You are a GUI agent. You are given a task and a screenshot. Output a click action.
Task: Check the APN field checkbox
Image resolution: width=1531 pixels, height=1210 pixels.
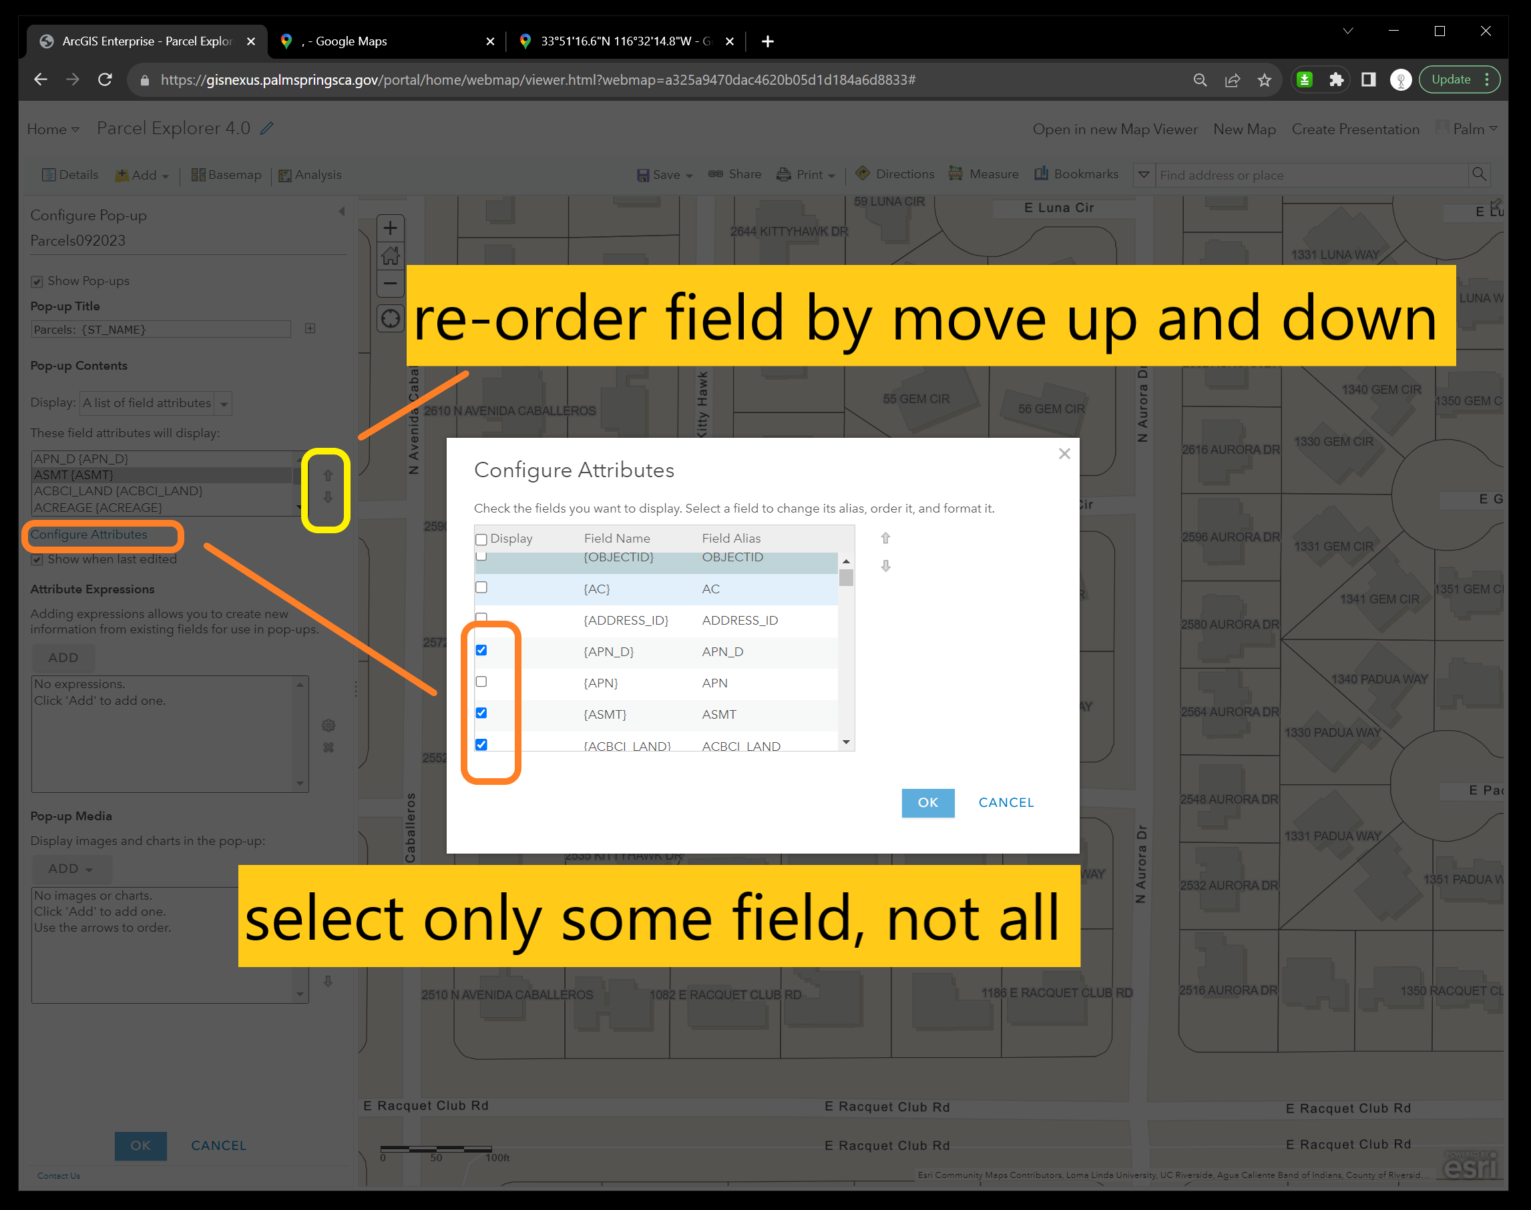pos(481,681)
